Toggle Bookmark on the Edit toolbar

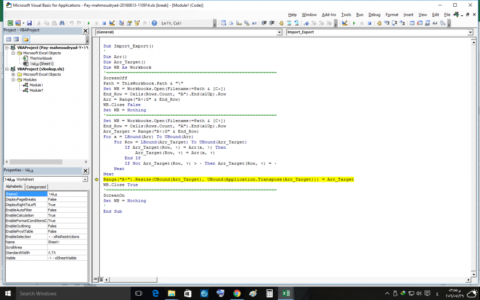click(x=306, y=23)
